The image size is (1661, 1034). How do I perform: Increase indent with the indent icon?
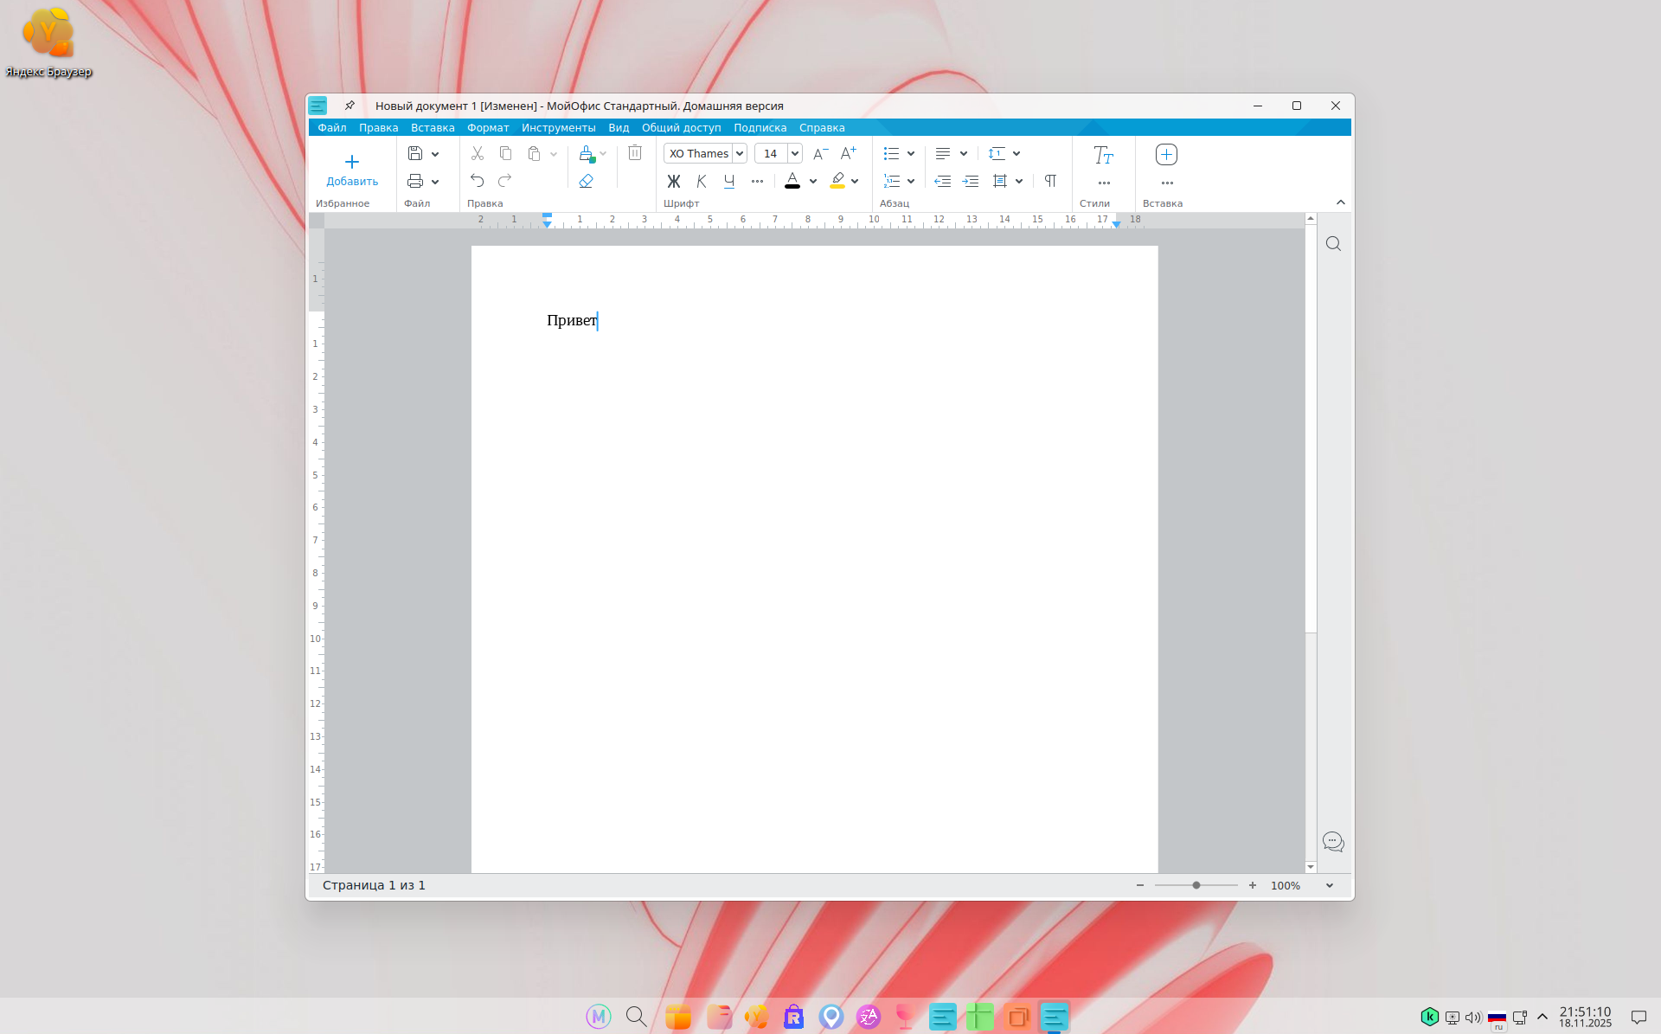tap(971, 181)
